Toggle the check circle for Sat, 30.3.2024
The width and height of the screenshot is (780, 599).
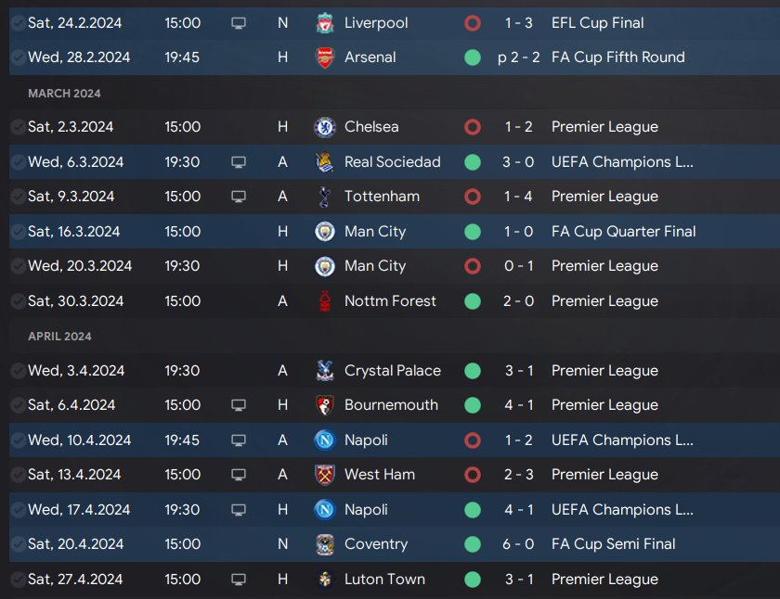click(x=18, y=301)
